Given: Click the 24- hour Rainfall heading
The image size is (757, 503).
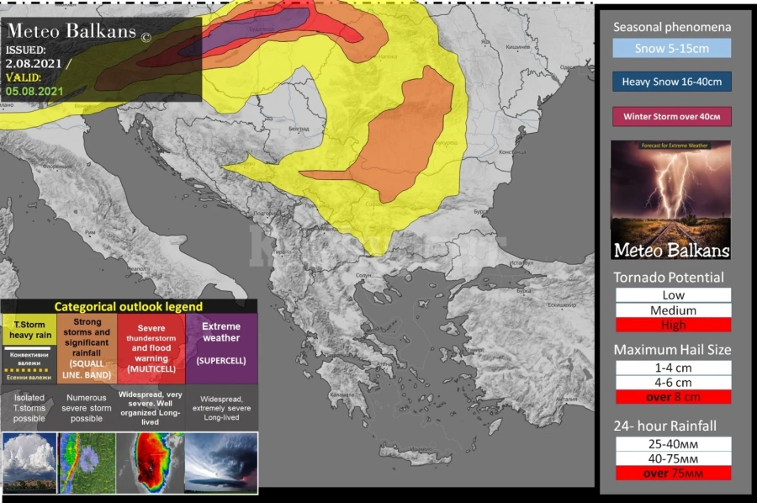Looking at the screenshot, I should [664, 426].
